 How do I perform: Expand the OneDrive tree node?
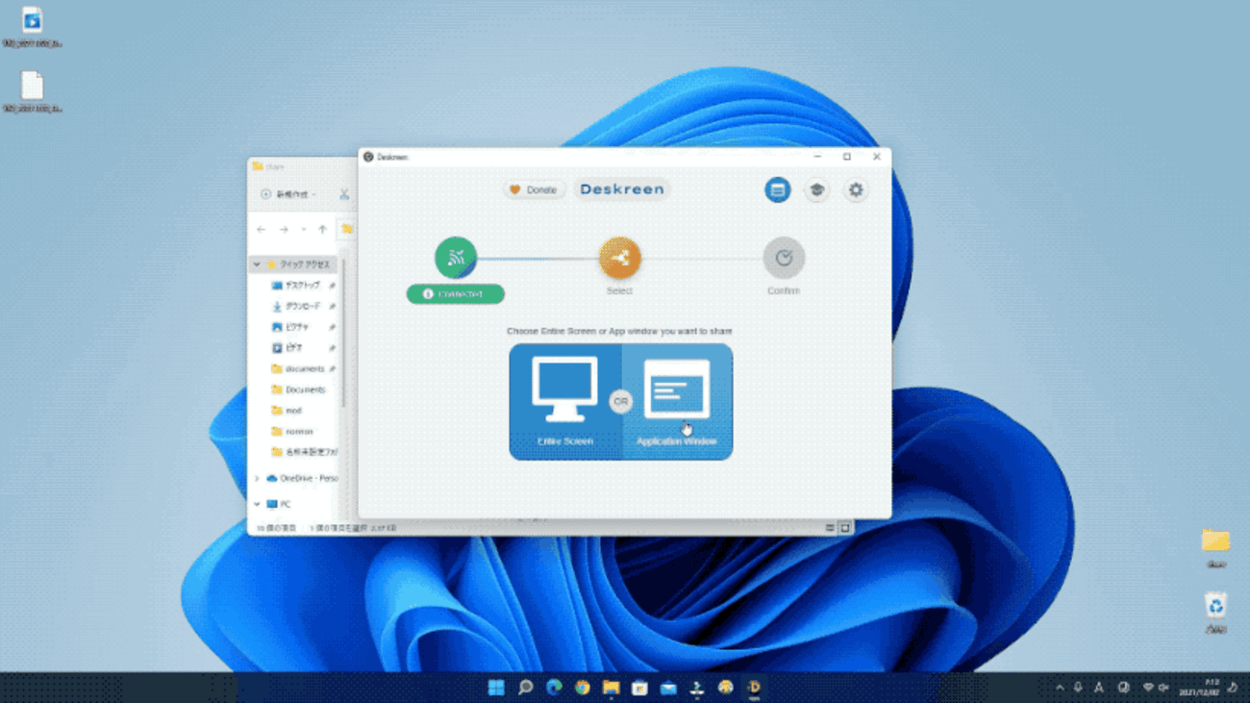257,478
